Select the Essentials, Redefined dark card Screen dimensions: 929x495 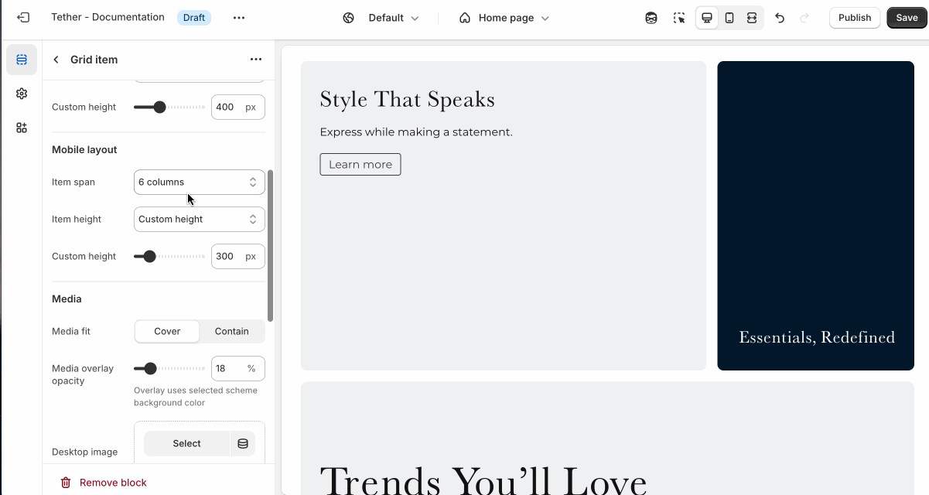(x=815, y=216)
